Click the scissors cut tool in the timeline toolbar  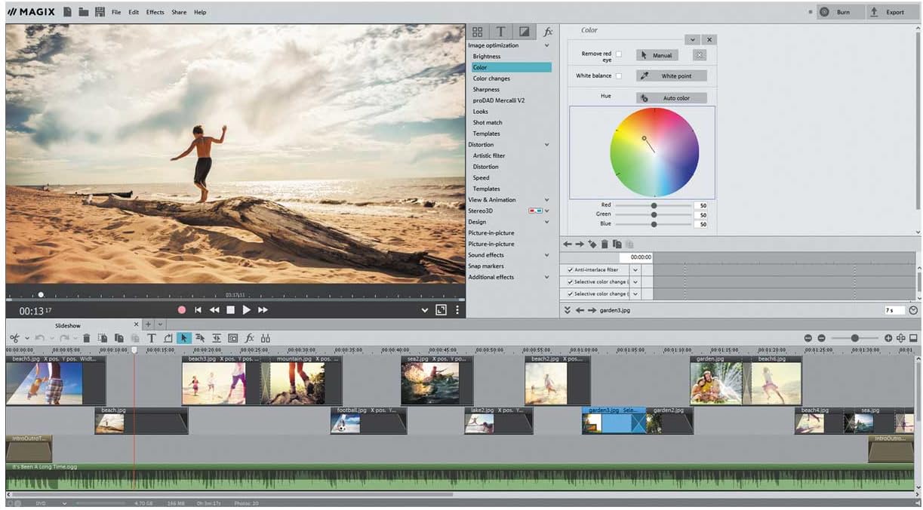[x=14, y=339]
